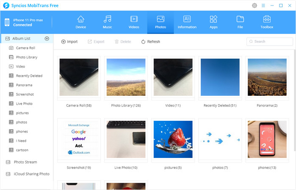Image resolution: width=296 pixels, height=190 pixels.
Task: Click the Search input field
Action: click(x=270, y=41)
